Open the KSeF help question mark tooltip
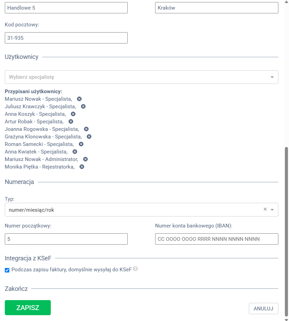Screen dimensions: 289x321 point(135,269)
